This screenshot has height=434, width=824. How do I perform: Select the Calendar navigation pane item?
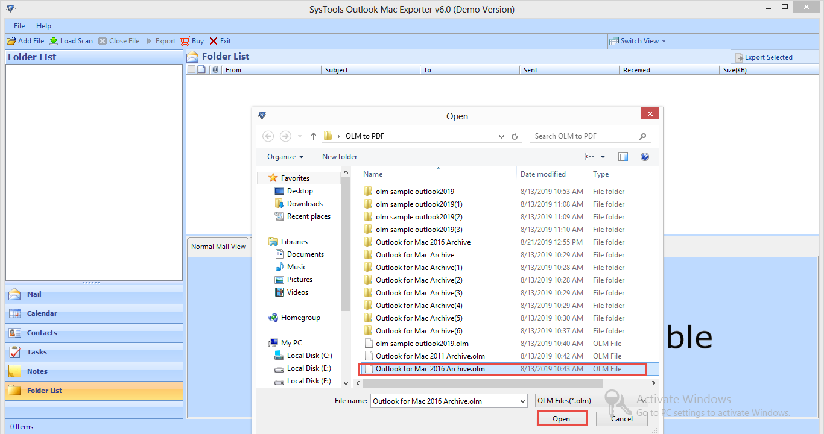(x=94, y=313)
